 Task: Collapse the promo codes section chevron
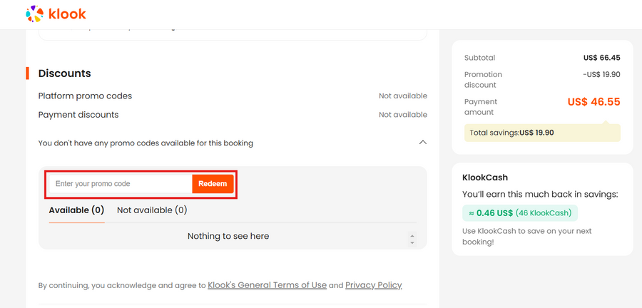[422, 143]
